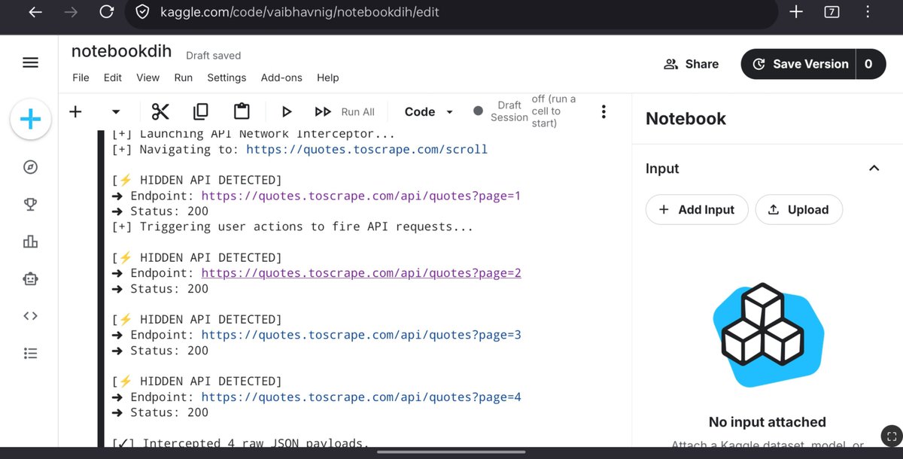Screen dimensions: 903x459
Task: Click the fullscreen corner icon at bottom right
Action: pyautogui.click(x=892, y=436)
